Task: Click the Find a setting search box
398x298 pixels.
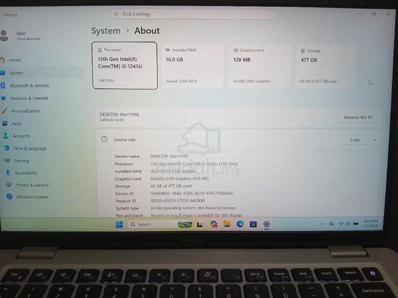Action: (x=192, y=14)
